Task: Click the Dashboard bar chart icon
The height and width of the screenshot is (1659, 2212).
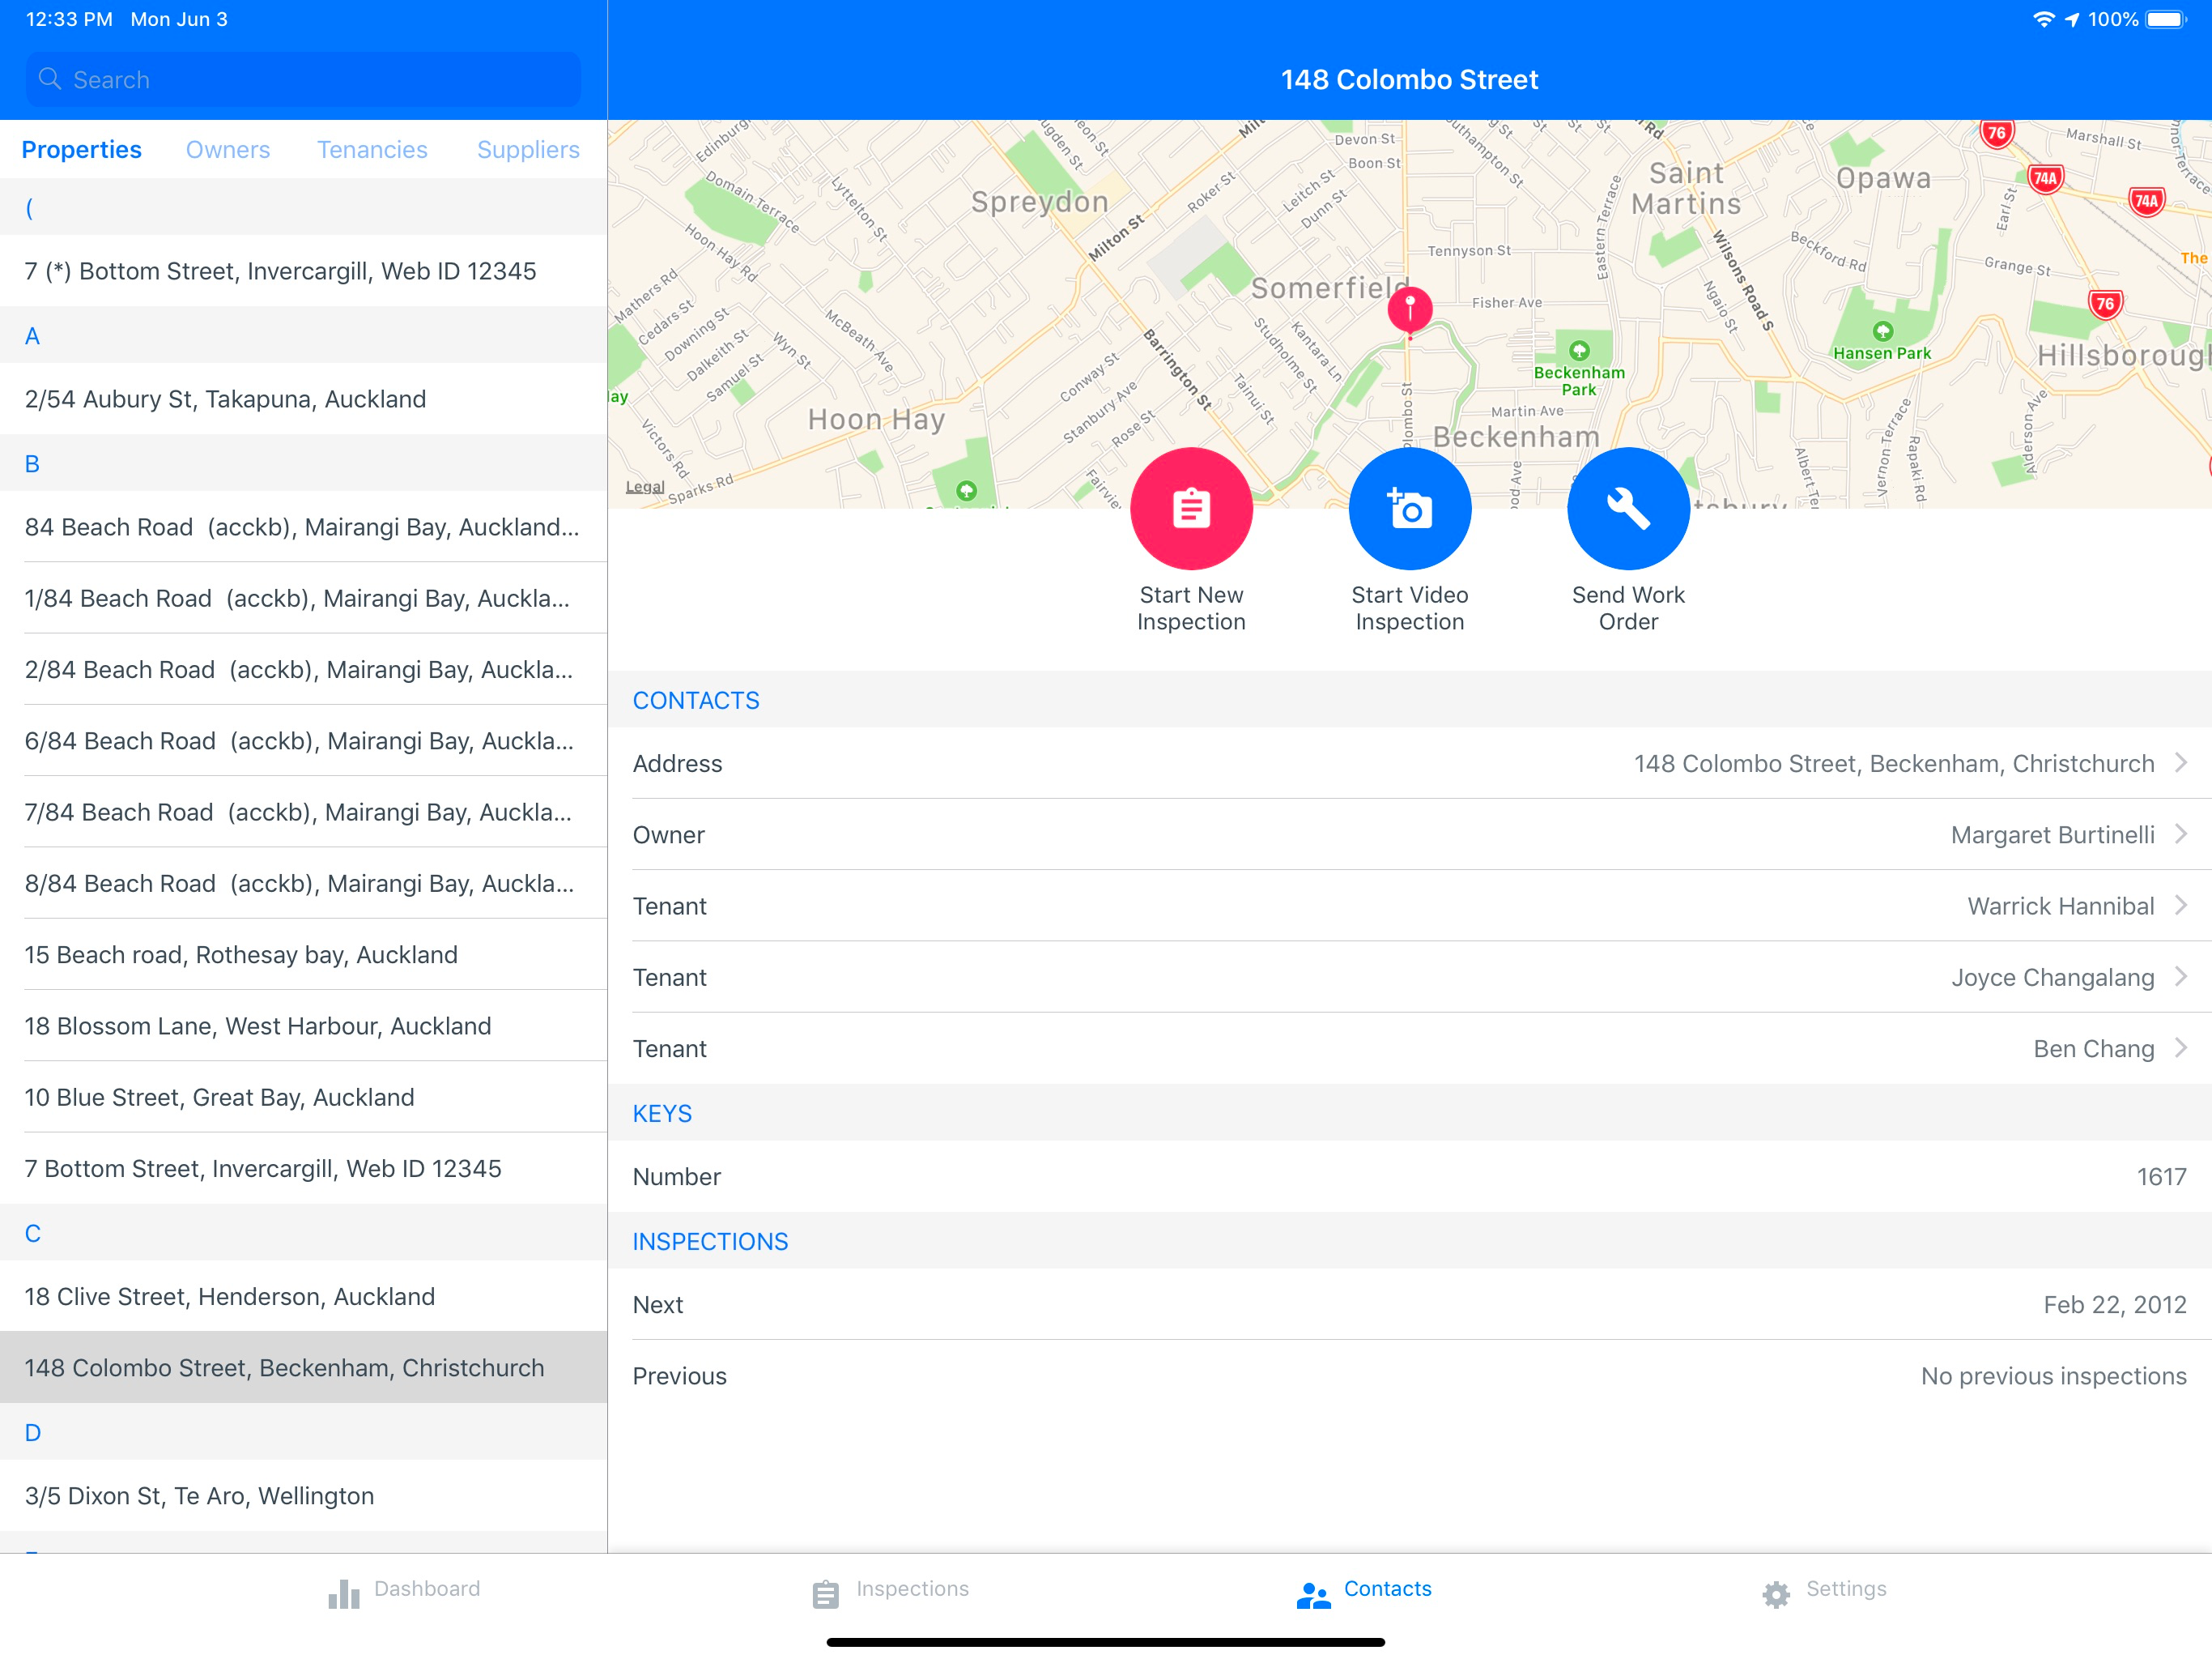Action: (344, 1594)
